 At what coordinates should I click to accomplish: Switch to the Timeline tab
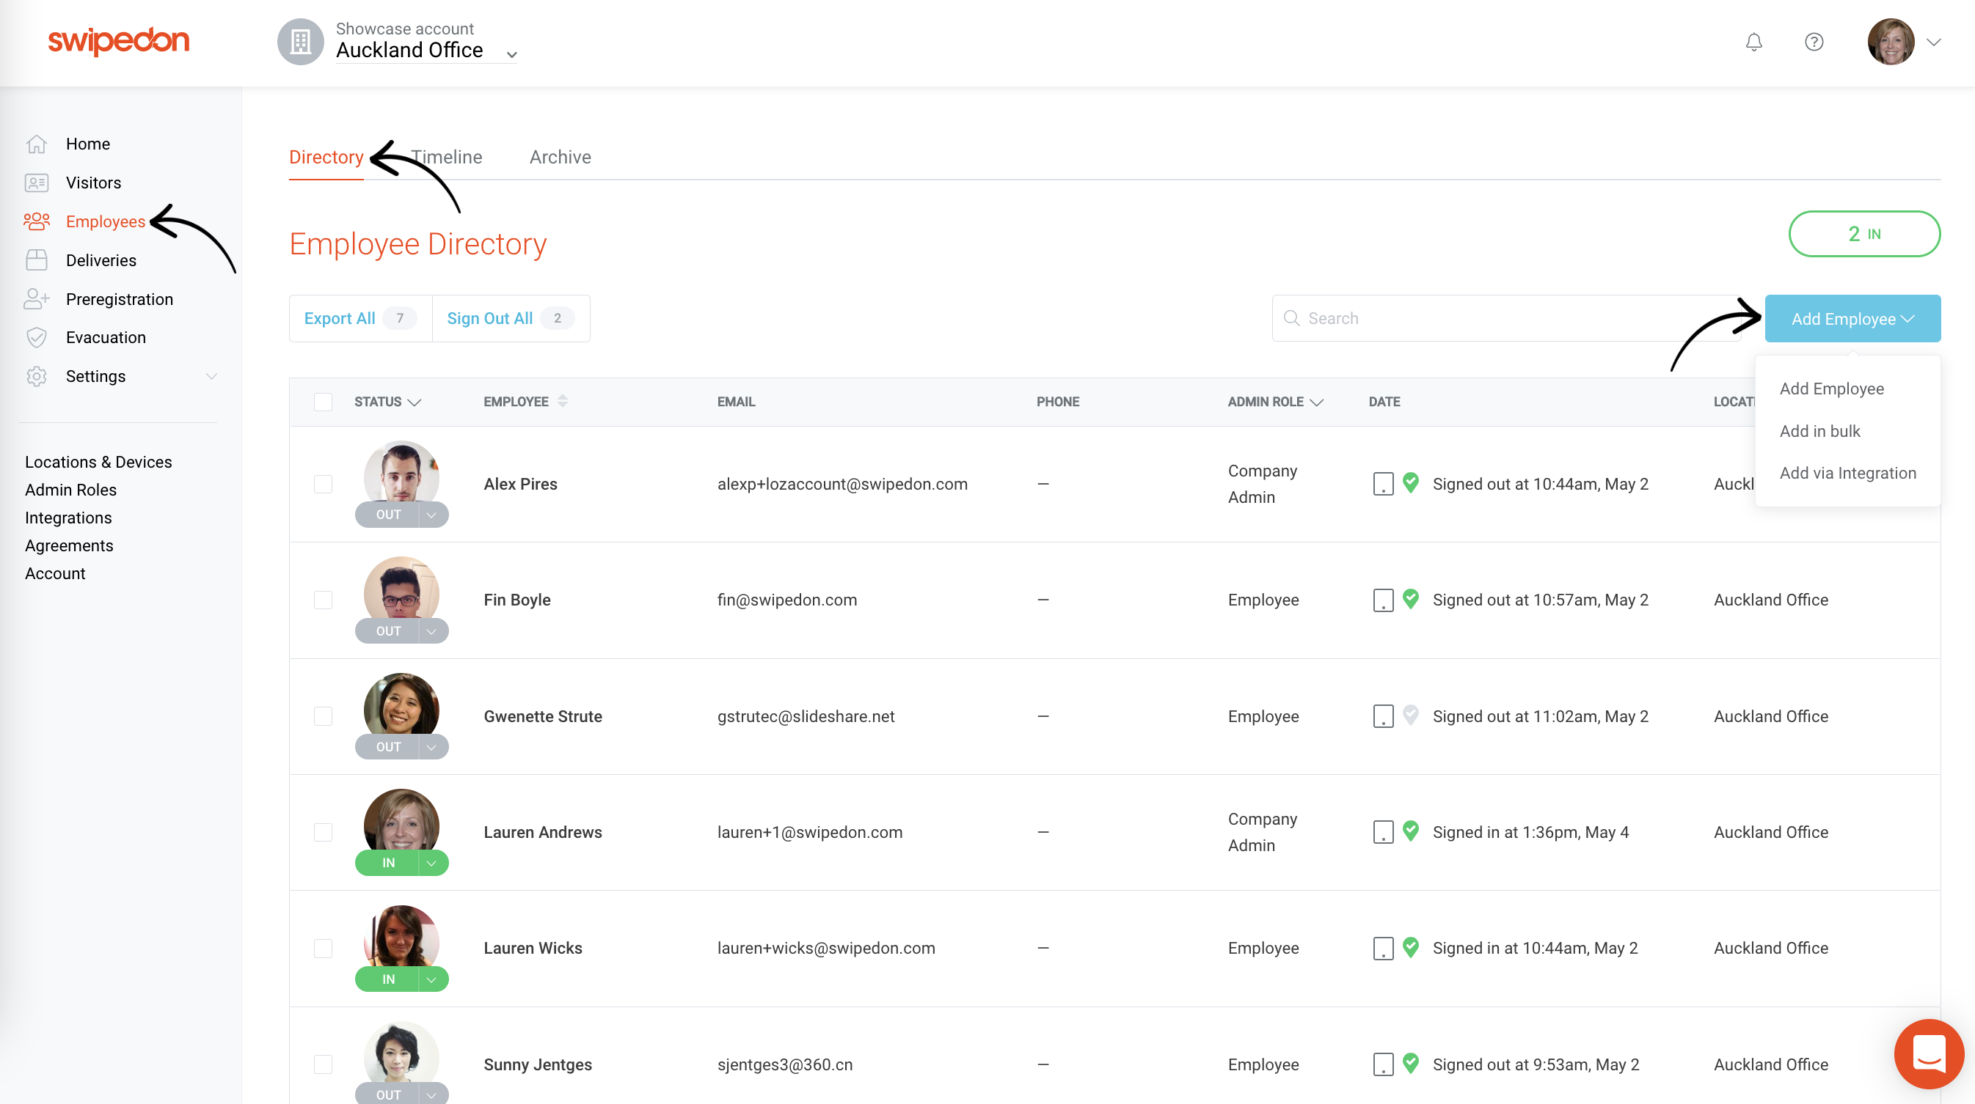click(x=447, y=157)
